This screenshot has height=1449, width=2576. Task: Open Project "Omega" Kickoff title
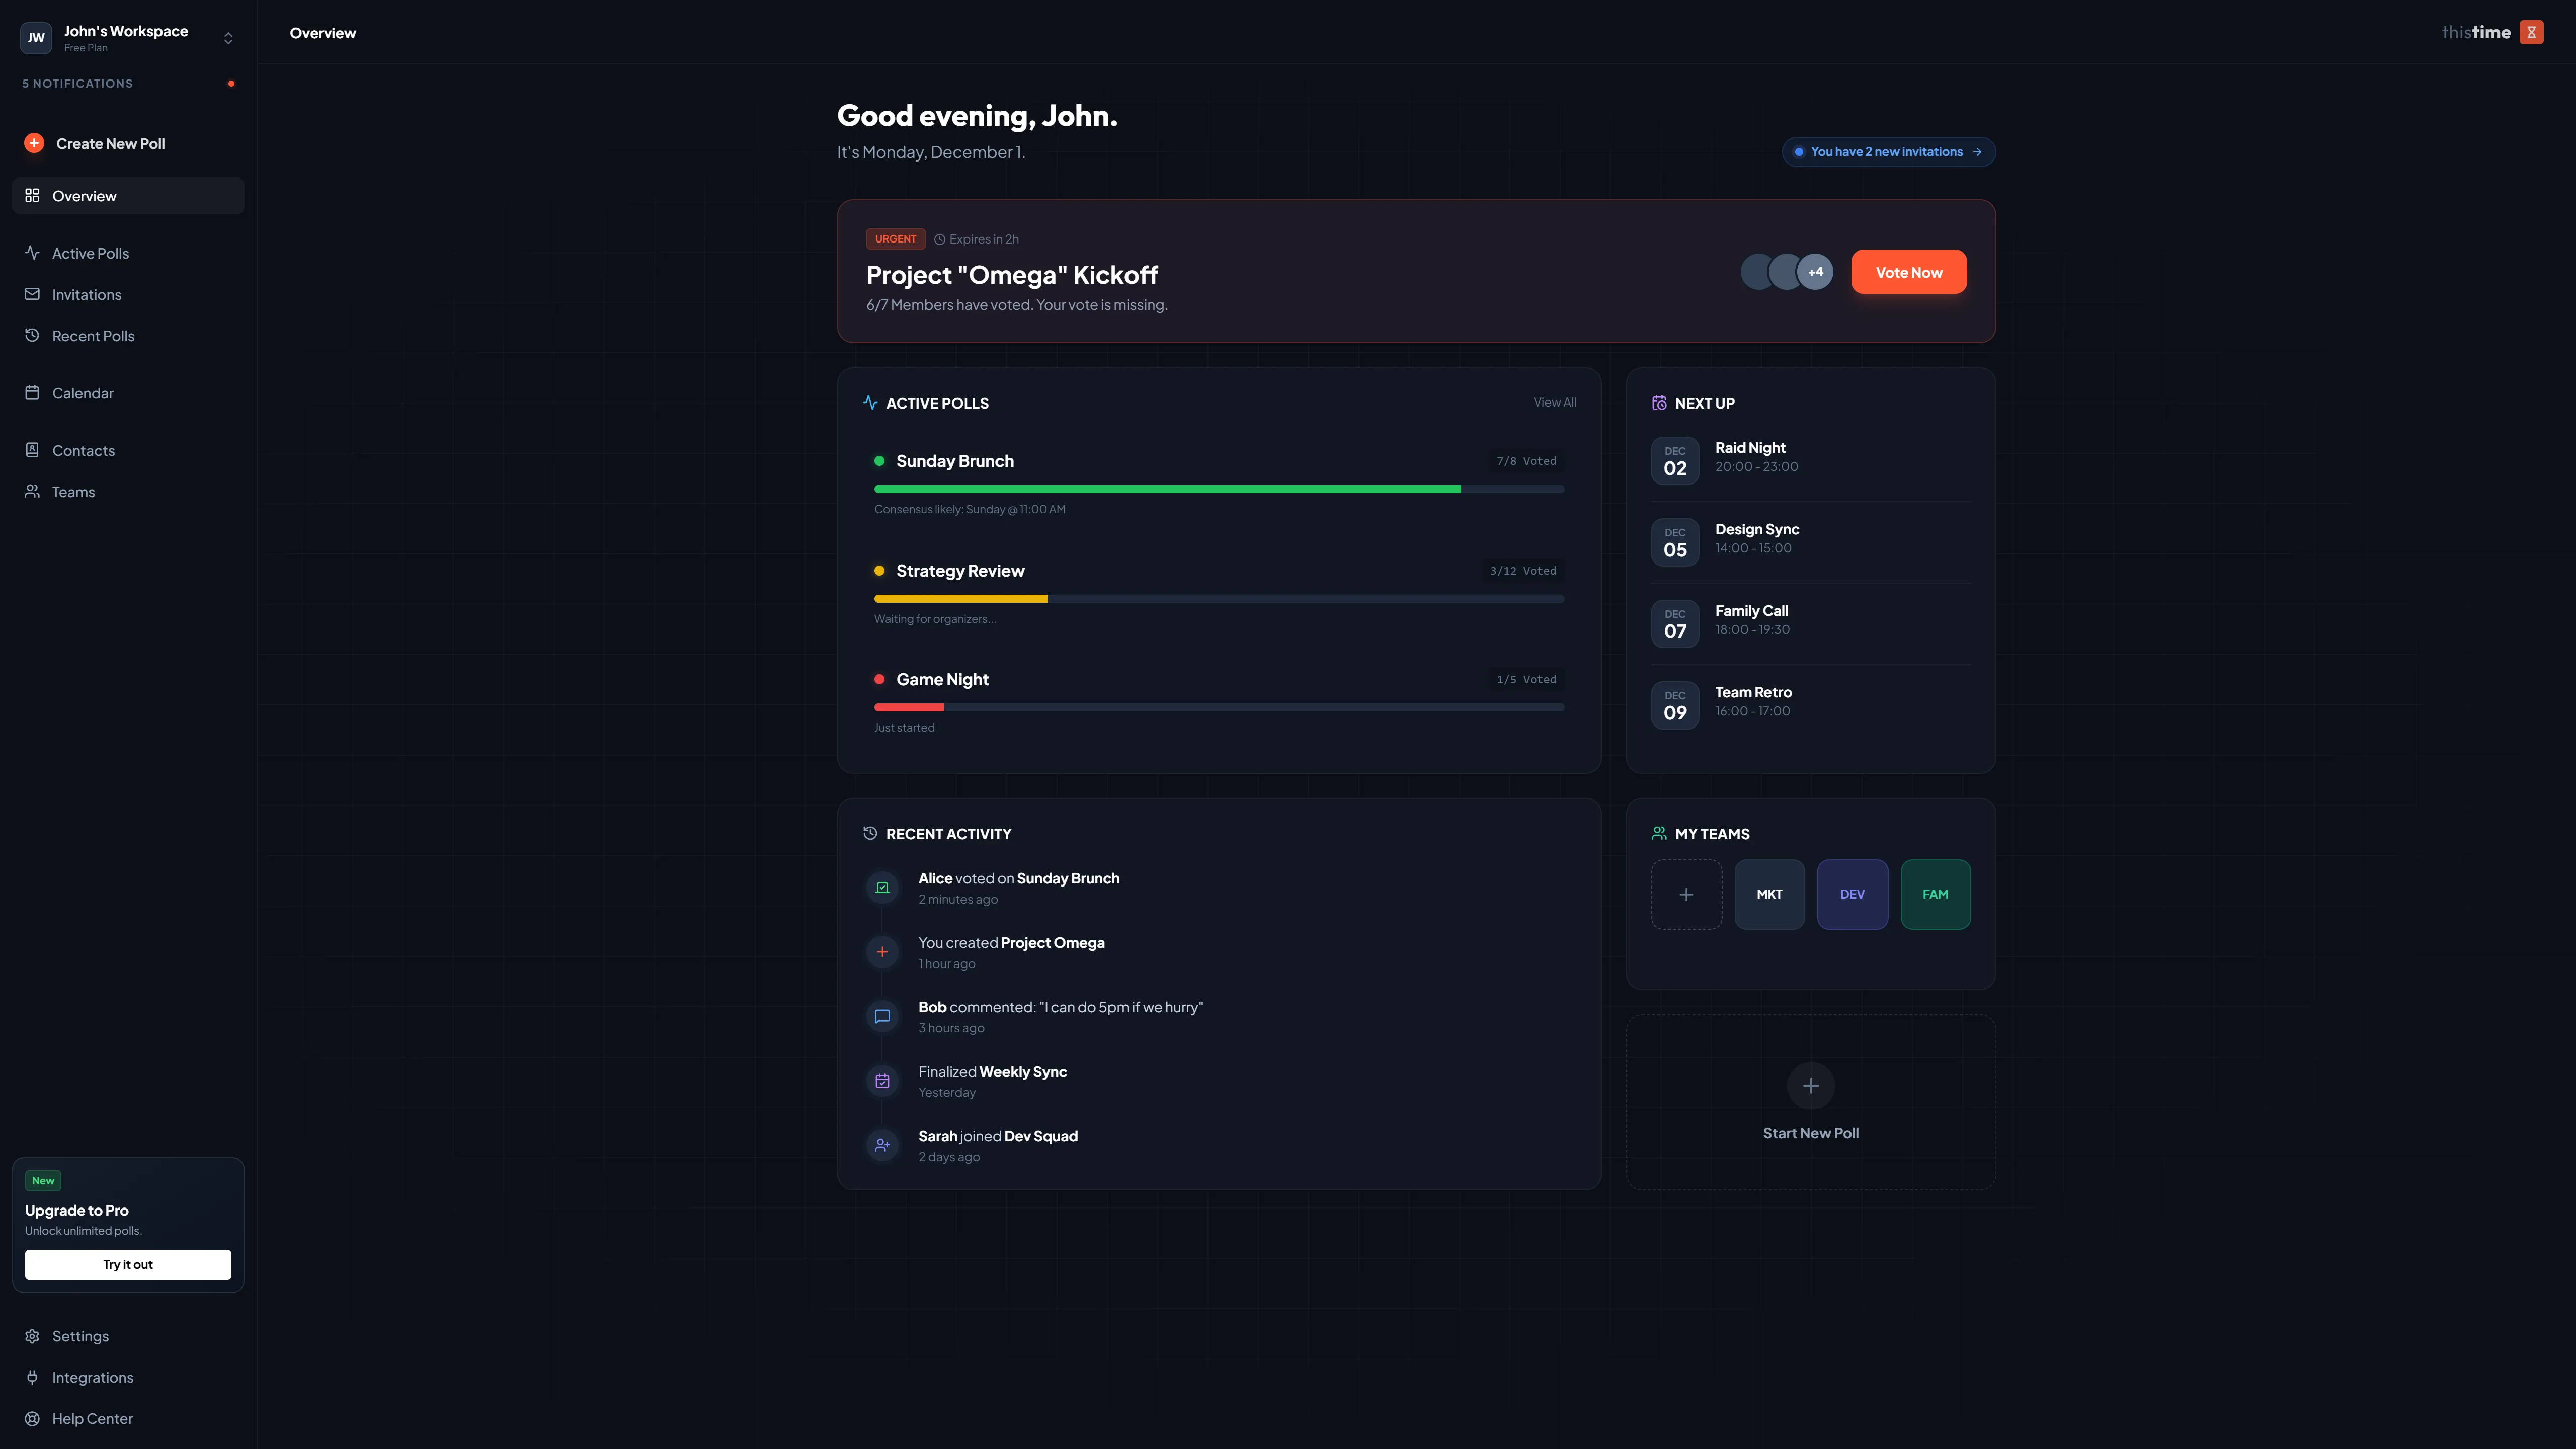point(1012,274)
